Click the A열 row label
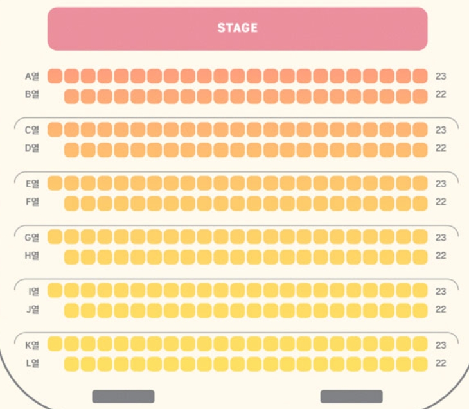469x409 pixels. click(x=32, y=76)
